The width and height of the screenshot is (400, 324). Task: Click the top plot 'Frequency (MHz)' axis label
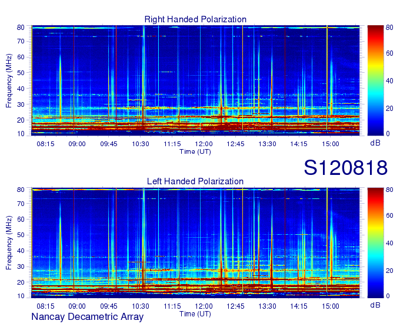pyautogui.click(x=9, y=80)
